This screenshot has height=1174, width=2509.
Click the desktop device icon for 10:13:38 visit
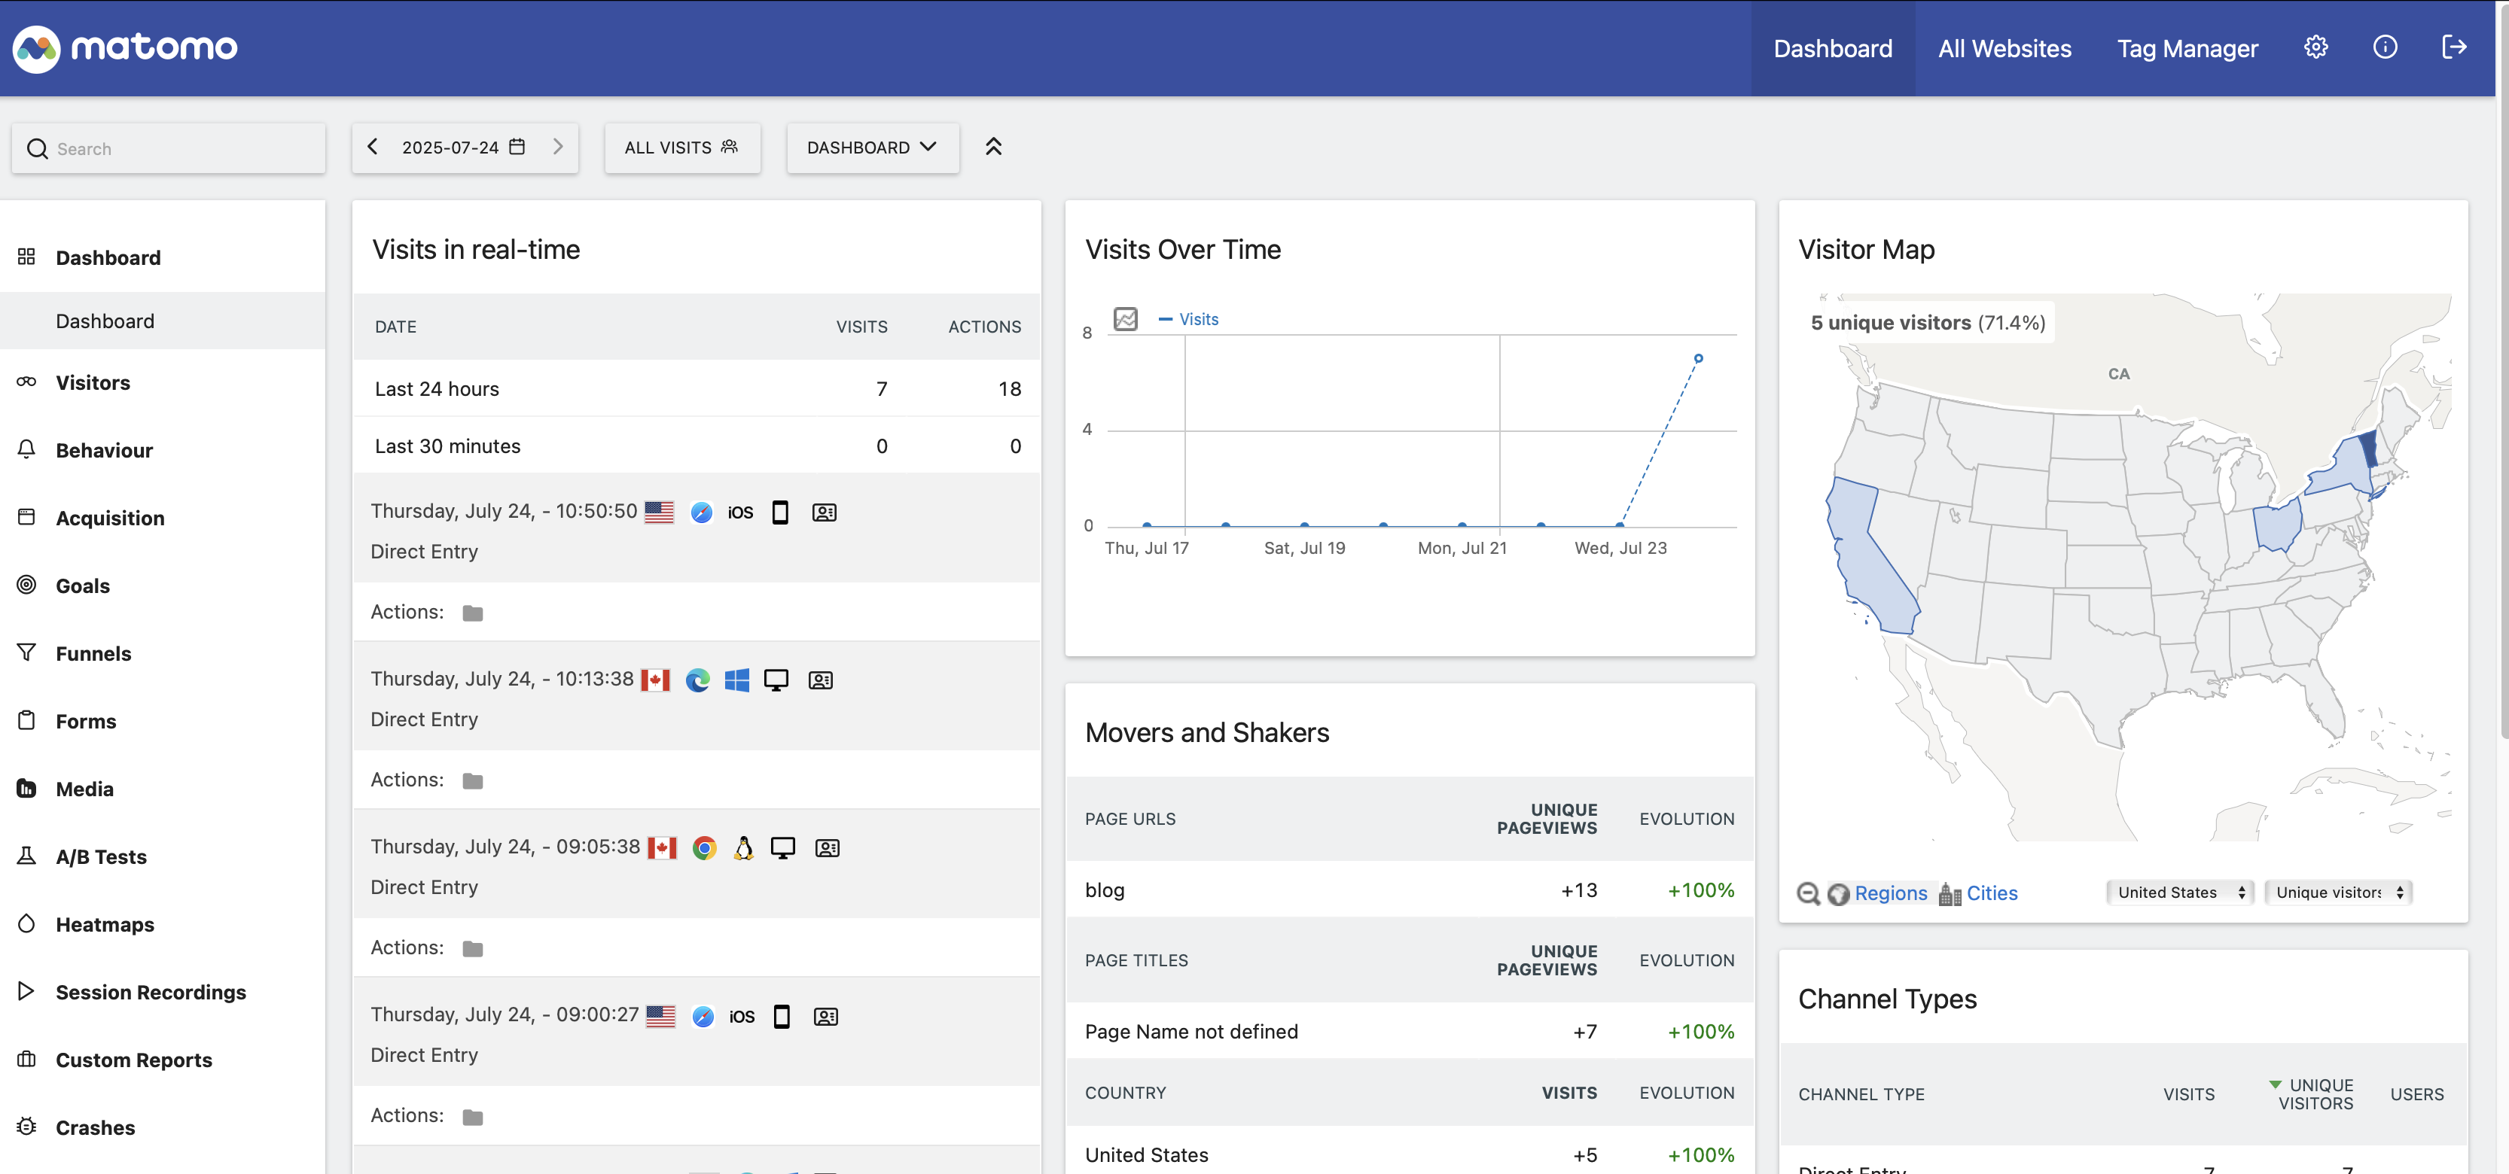click(x=776, y=680)
